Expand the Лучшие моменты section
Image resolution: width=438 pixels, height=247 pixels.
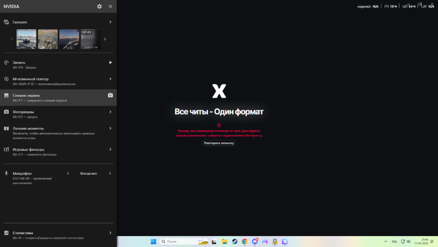coord(110,128)
